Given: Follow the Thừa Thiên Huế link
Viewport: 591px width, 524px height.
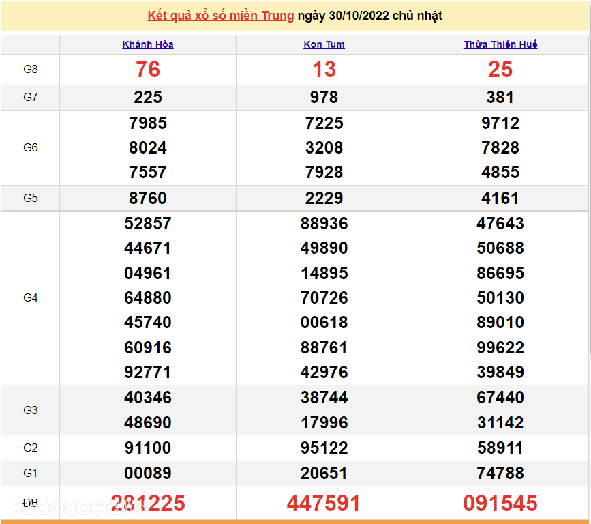Looking at the screenshot, I should [500, 44].
